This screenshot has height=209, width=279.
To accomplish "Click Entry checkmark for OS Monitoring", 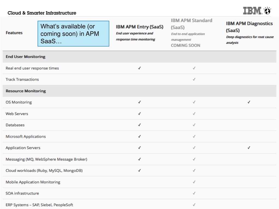I will point(139,102).
